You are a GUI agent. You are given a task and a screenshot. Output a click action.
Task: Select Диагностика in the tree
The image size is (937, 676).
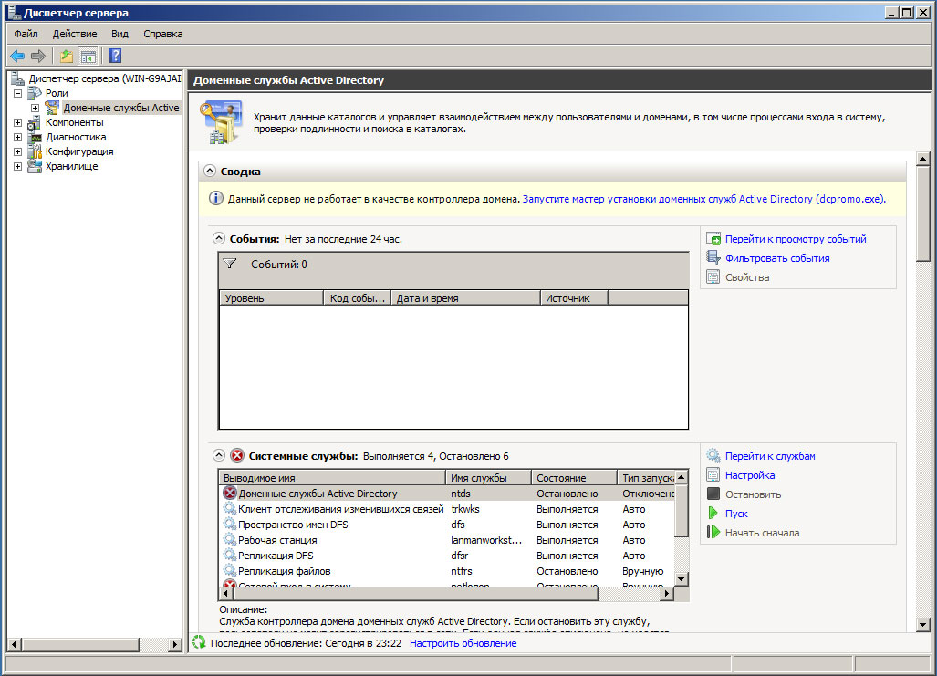point(75,137)
